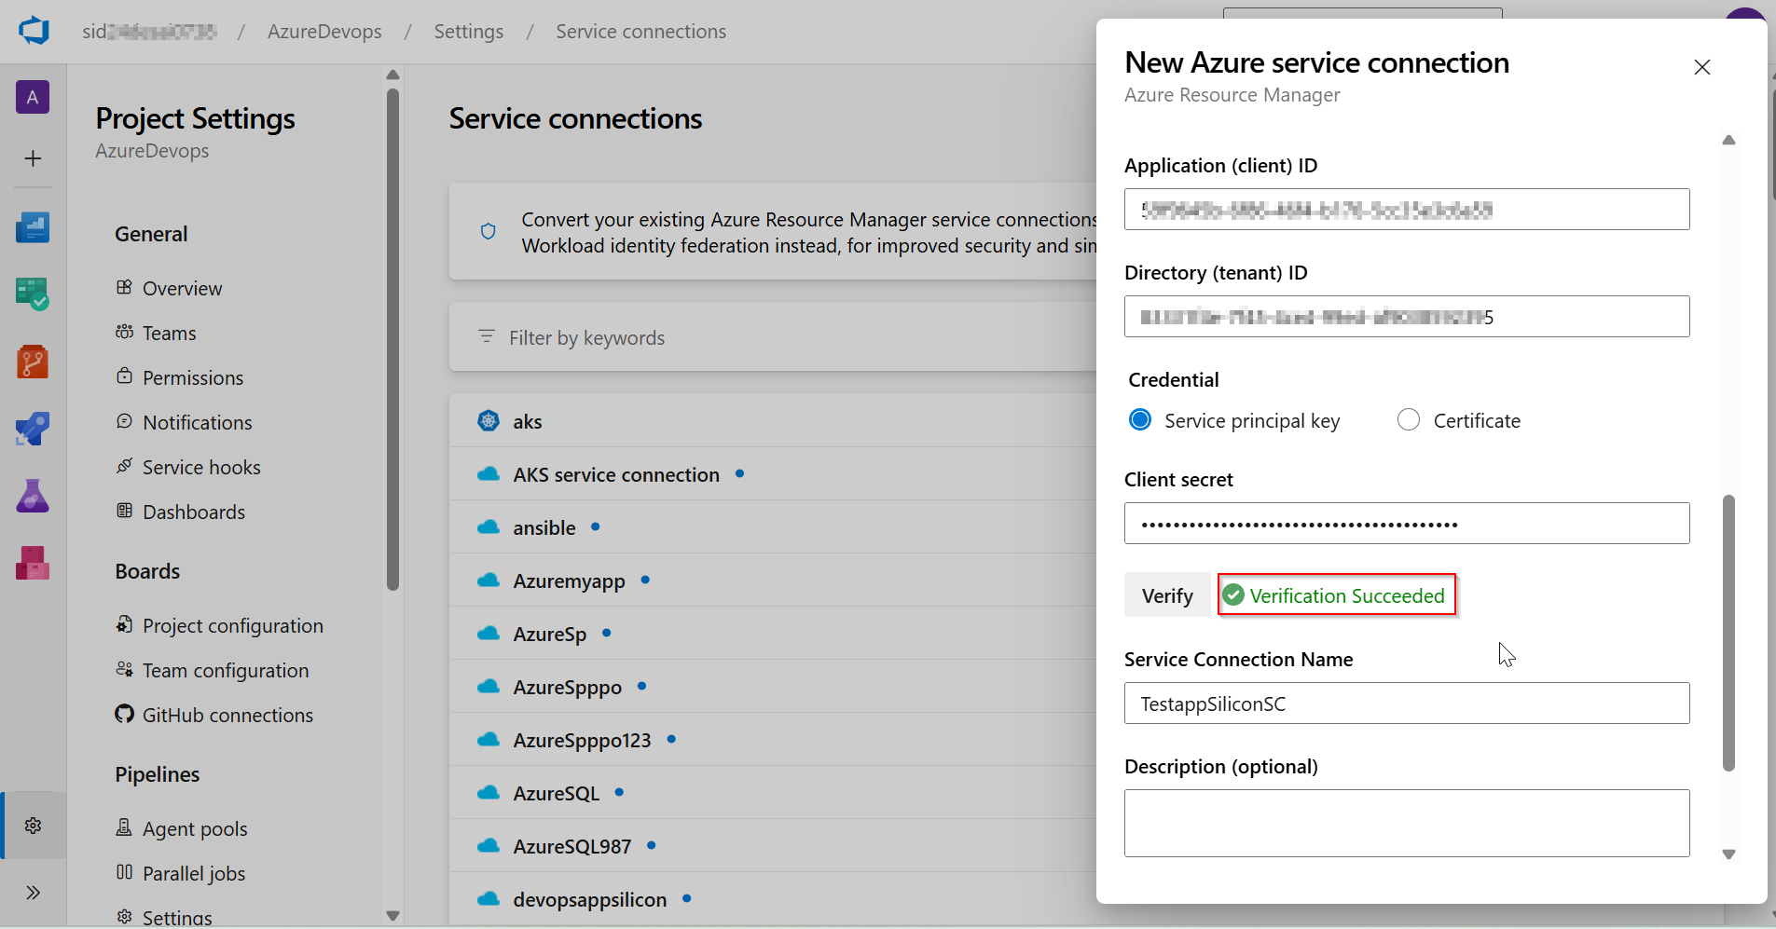Open Agent pools settings
The width and height of the screenshot is (1776, 929).
(195, 829)
